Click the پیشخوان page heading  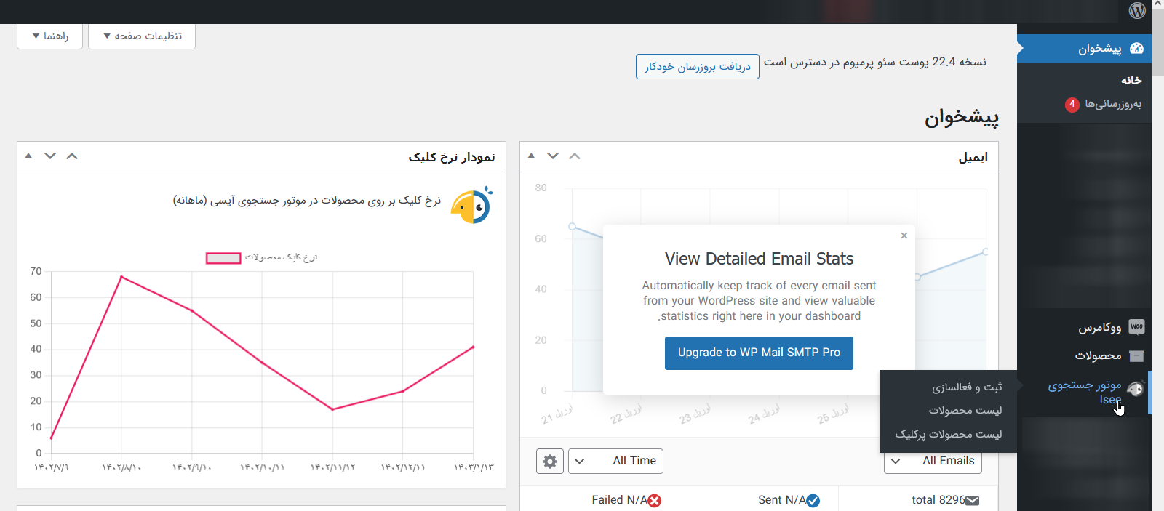961,118
